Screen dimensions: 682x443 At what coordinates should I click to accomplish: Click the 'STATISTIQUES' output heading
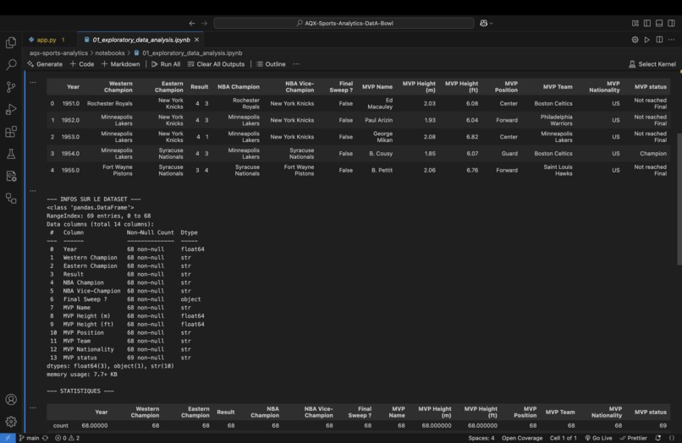80,391
